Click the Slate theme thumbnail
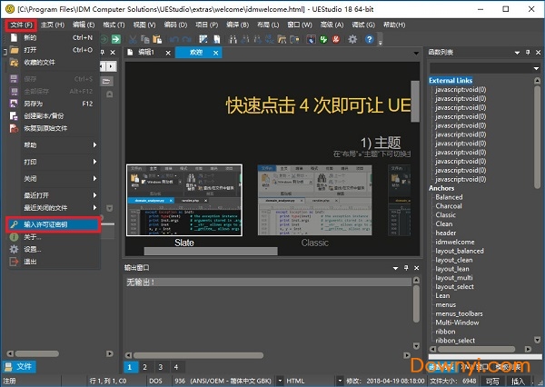The width and height of the screenshot is (545, 387). coord(184,200)
